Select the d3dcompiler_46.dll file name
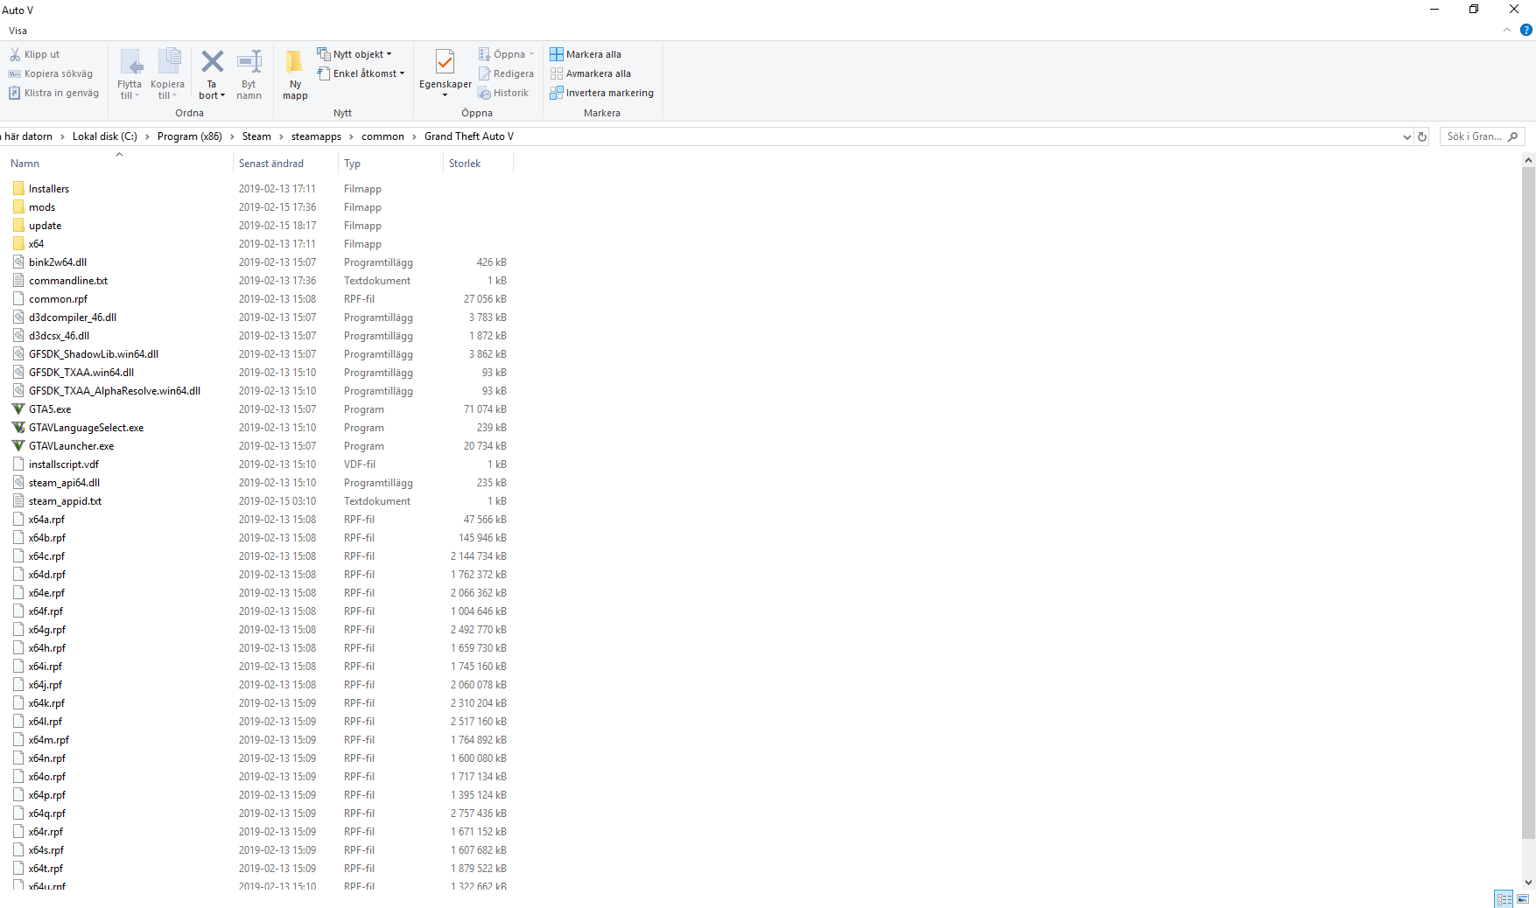This screenshot has height=908, width=1536. tap(73, 318)
